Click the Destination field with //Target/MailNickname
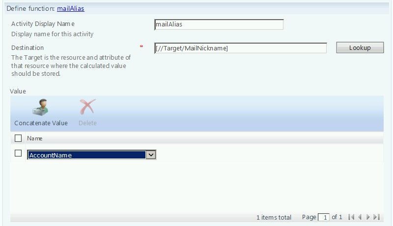This screenshot has height=226, width=393. [241, 48]
